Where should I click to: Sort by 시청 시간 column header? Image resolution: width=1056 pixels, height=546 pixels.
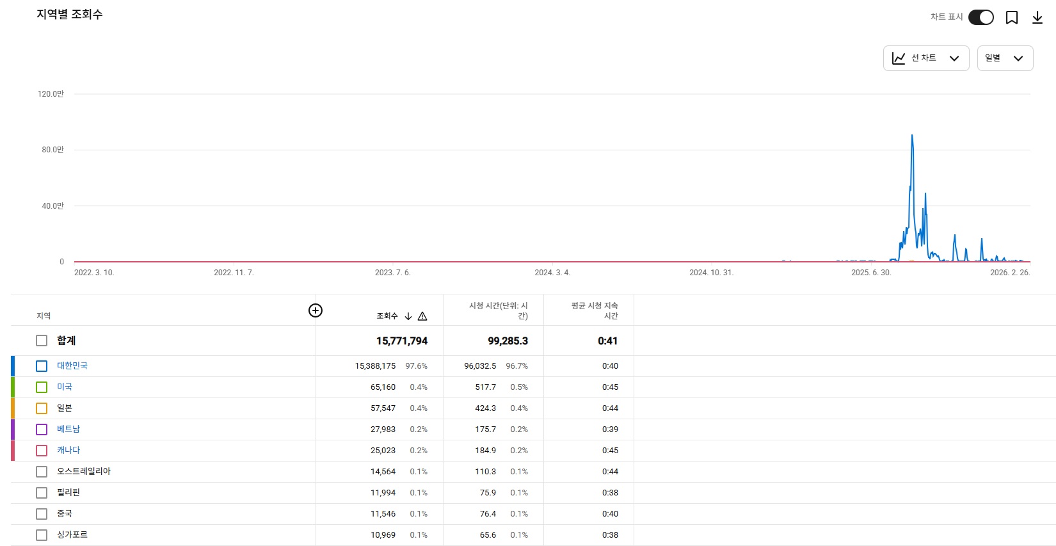pos(498,310)
